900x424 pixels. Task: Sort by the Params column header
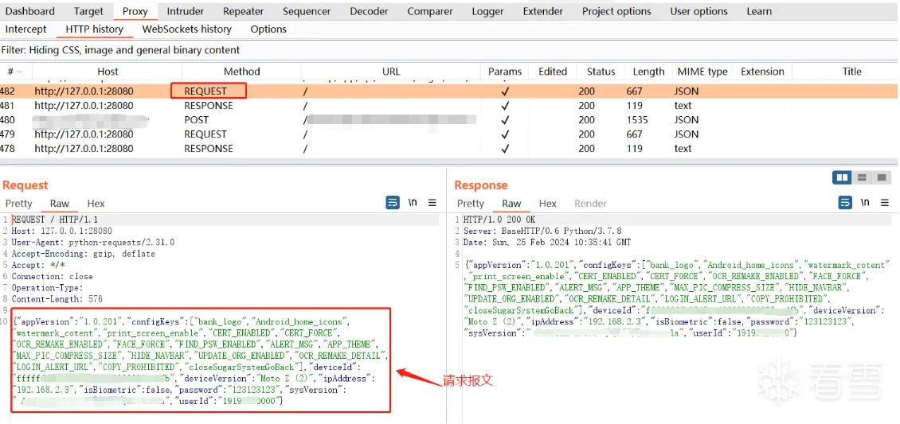(504, 72)
